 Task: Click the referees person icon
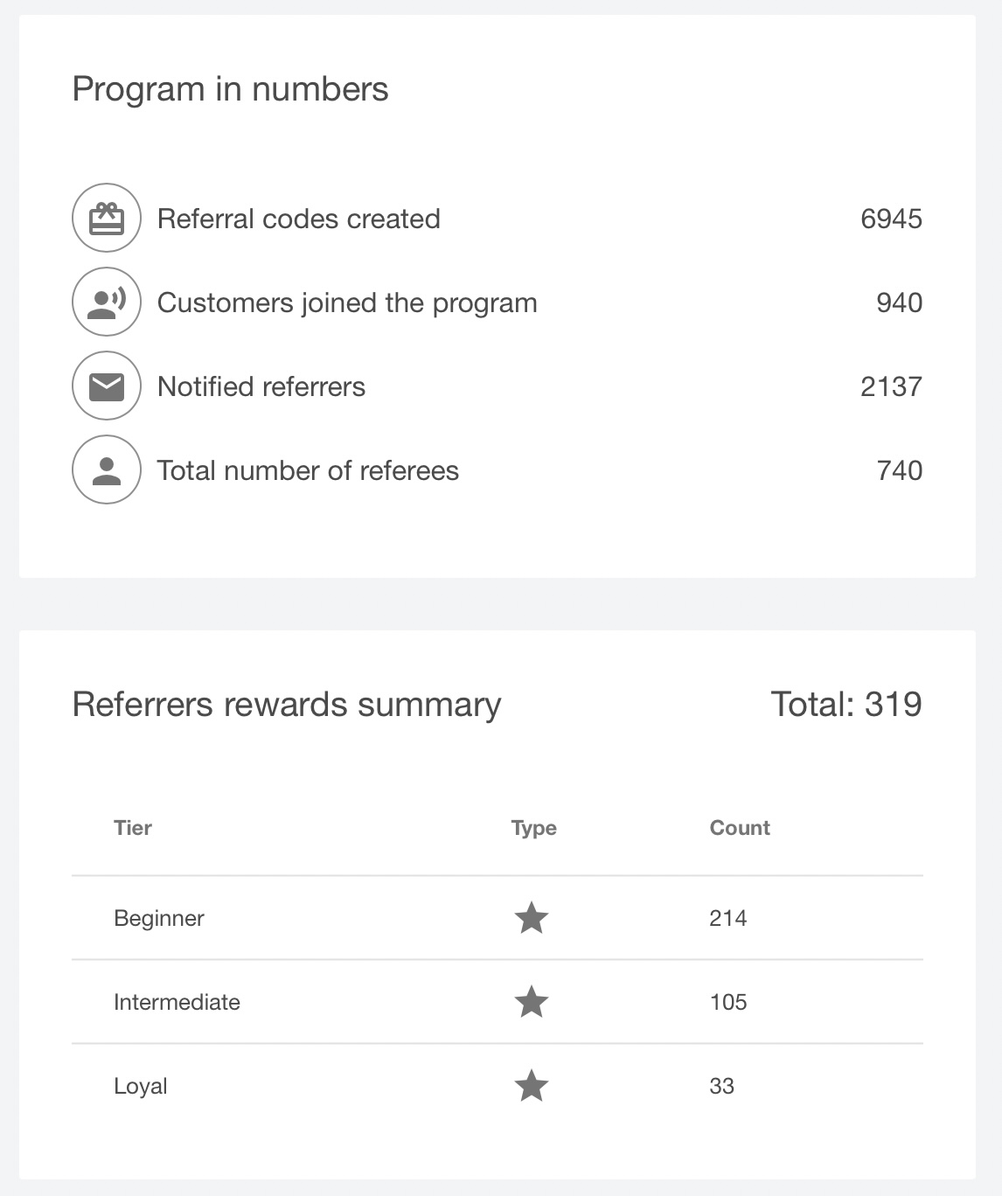click(106, 469)
